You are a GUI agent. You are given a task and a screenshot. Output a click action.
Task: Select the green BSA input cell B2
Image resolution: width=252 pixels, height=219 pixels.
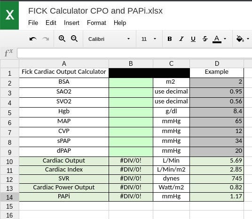(131, 83)
